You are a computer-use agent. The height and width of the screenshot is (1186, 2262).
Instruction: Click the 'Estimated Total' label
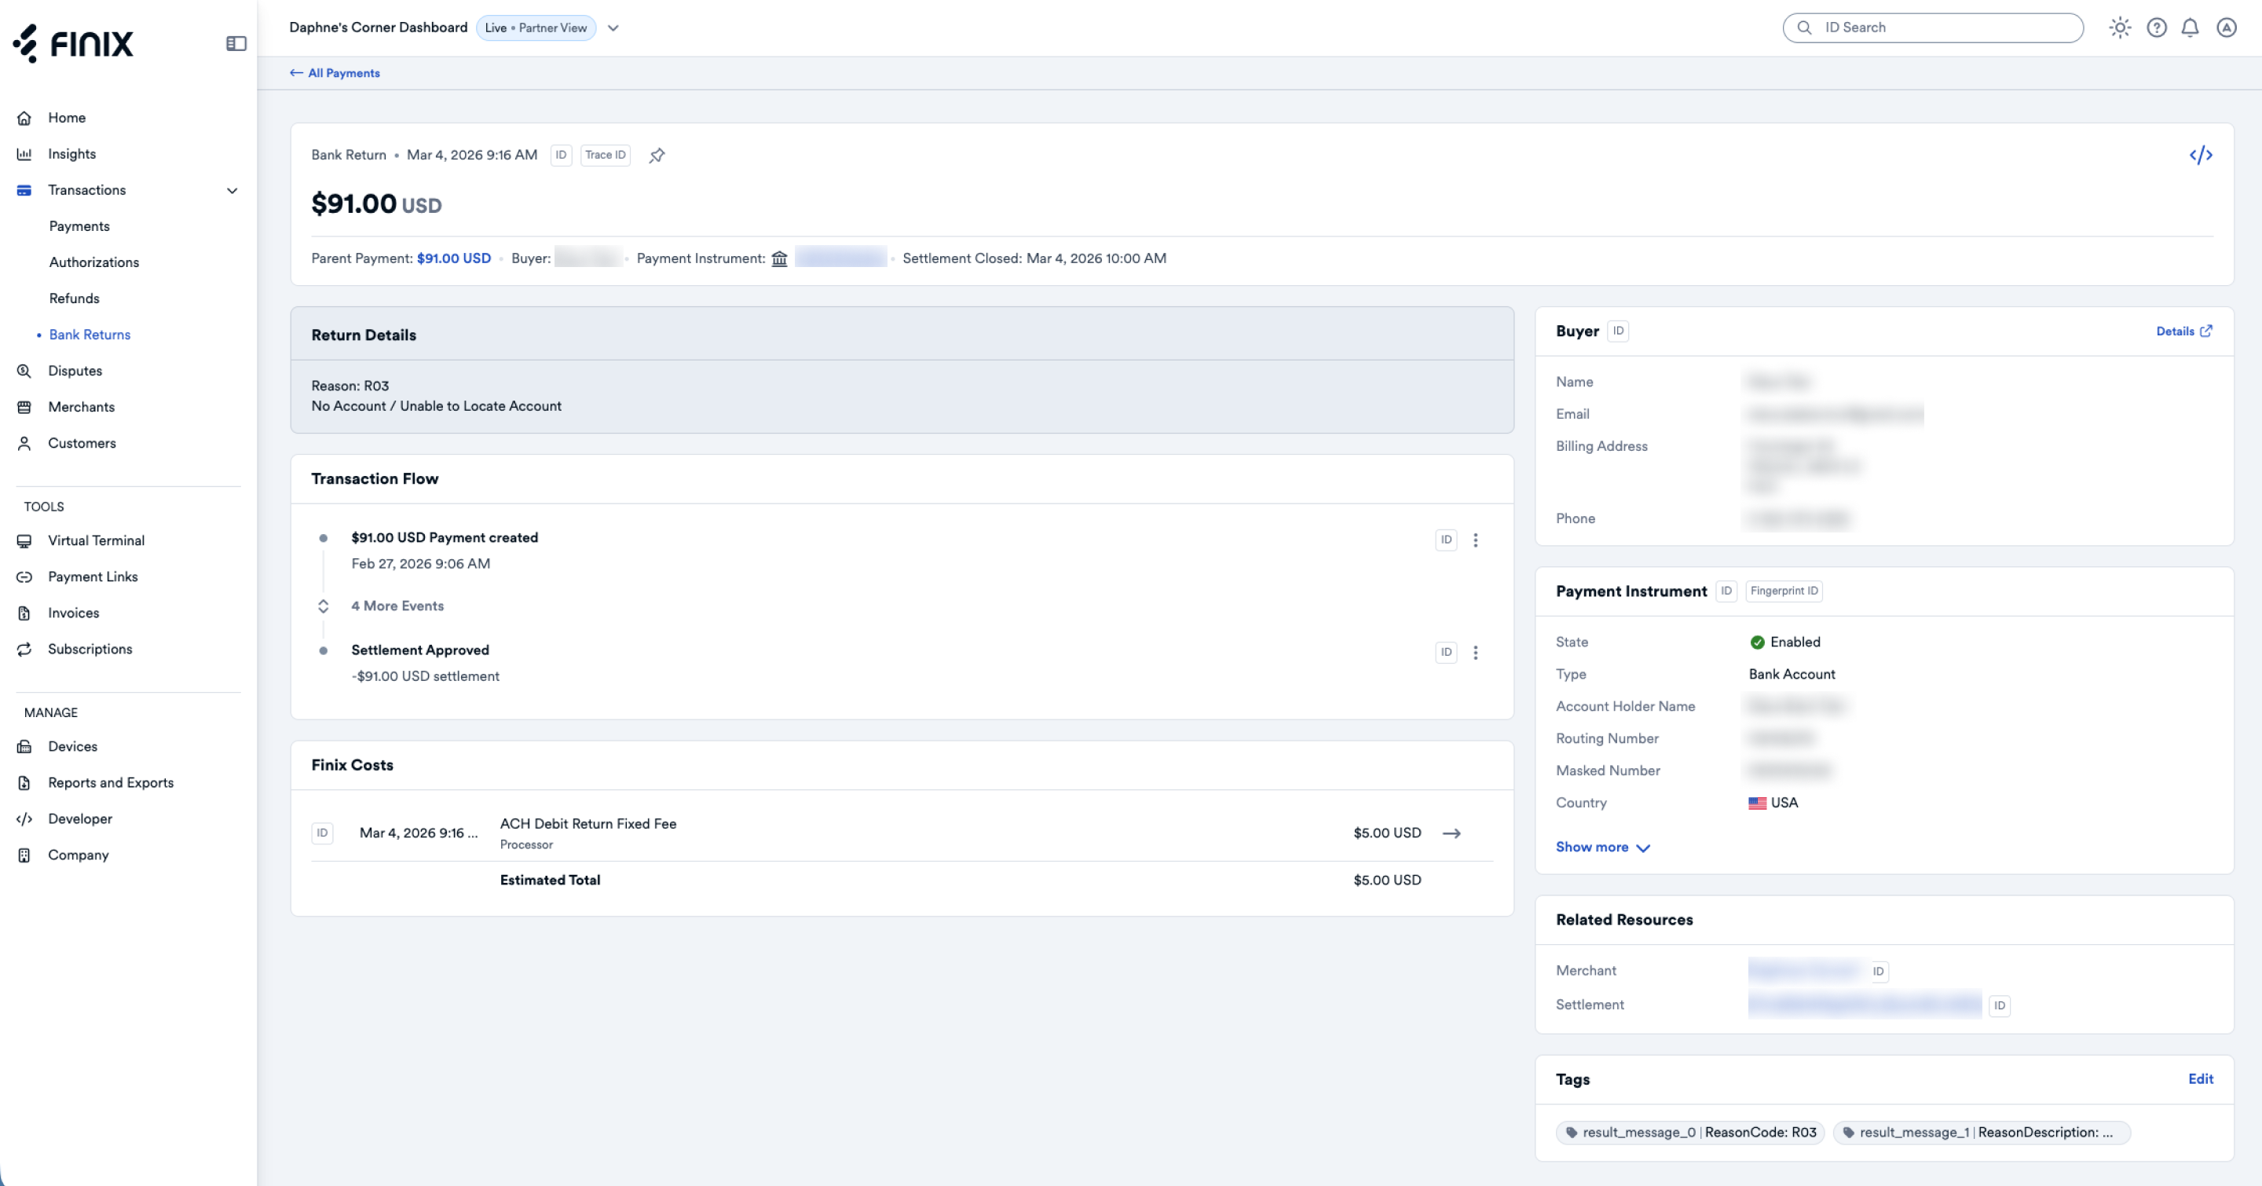pyautogui.click(x=551, y=880)
